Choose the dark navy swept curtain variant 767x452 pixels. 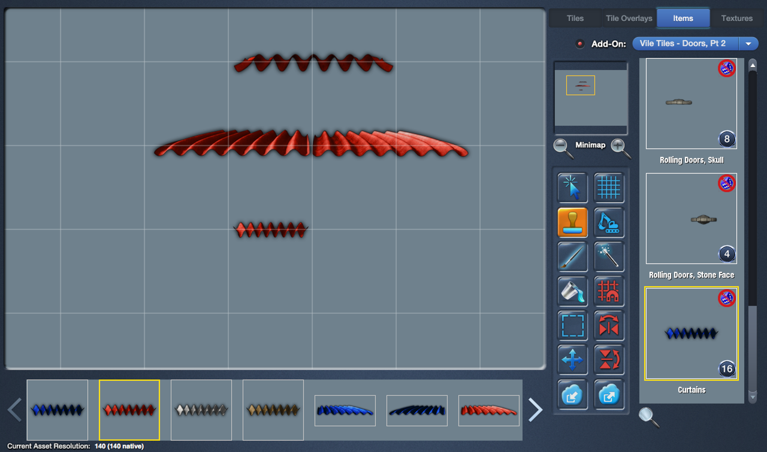click(x=417, y=411)
